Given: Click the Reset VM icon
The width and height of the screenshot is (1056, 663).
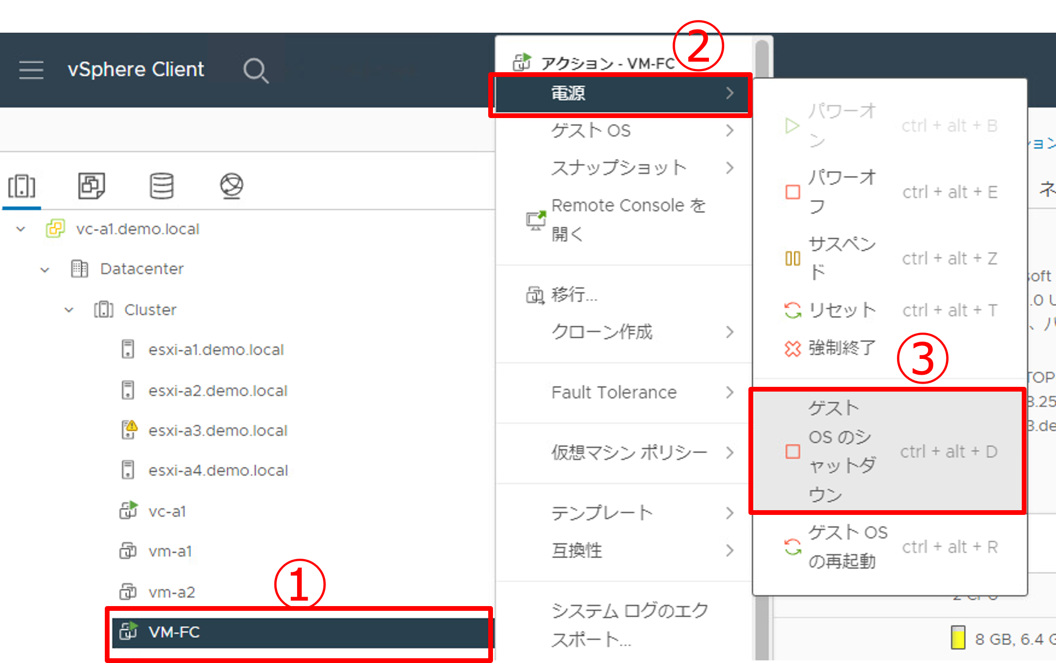Looking at the screenshot, I should click(793, 310).
